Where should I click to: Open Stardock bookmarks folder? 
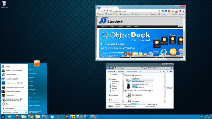coord(153,14)
